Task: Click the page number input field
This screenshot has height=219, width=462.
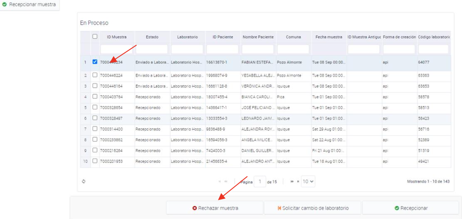Action: pyautogui.click(x=260, y=182)
